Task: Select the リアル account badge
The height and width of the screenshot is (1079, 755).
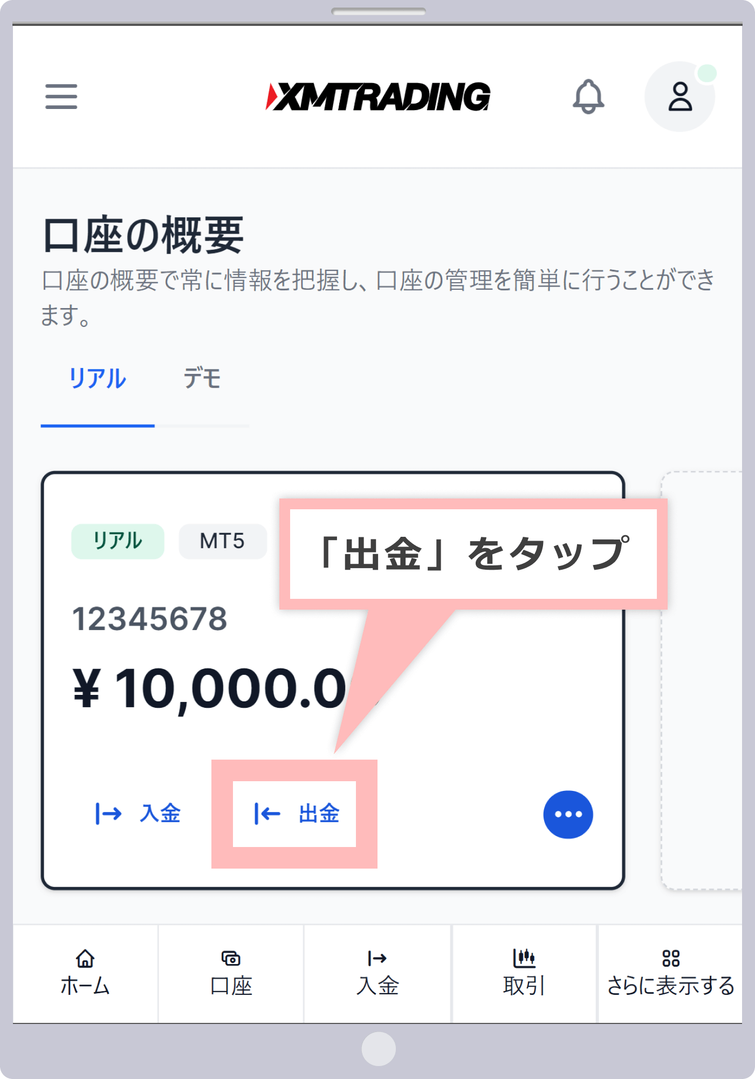Action: (x=118, y=541)
